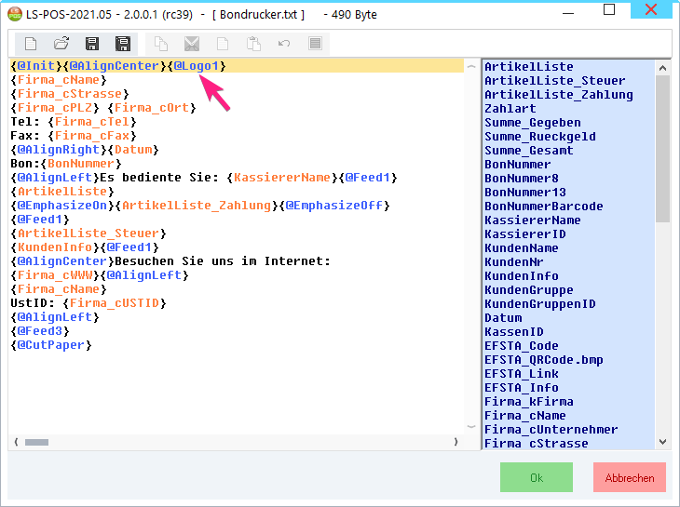Click the {Firma_cWWW} placeholder in the editor
This screenshot has width=680, height=507.
[x=55, y=275]
